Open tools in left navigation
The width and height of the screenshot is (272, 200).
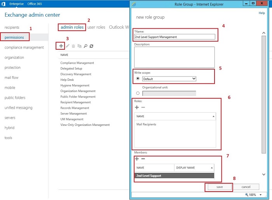(x=8, y=138)
